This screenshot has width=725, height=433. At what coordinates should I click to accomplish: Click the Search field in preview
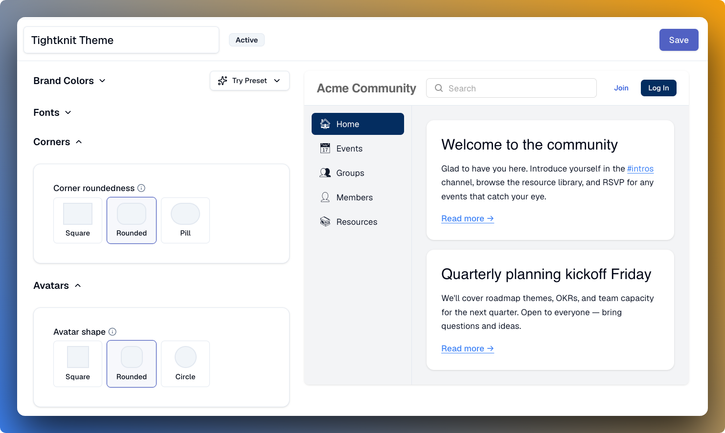click(x=511, y=88)
